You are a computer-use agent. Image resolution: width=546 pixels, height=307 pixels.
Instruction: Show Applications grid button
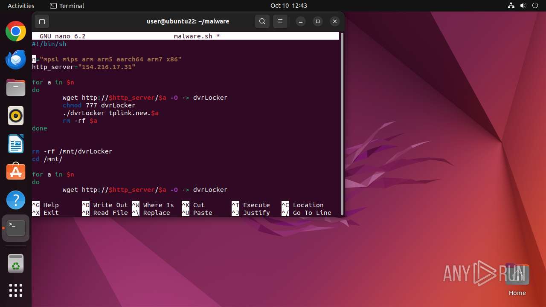pos(16,290)
